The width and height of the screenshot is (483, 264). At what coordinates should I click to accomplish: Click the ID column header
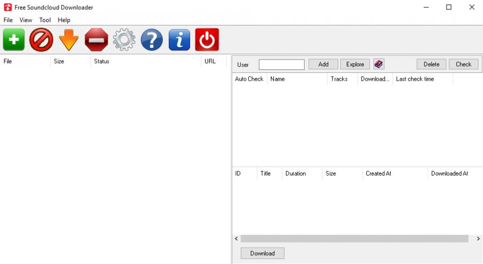tap(245, 174)
